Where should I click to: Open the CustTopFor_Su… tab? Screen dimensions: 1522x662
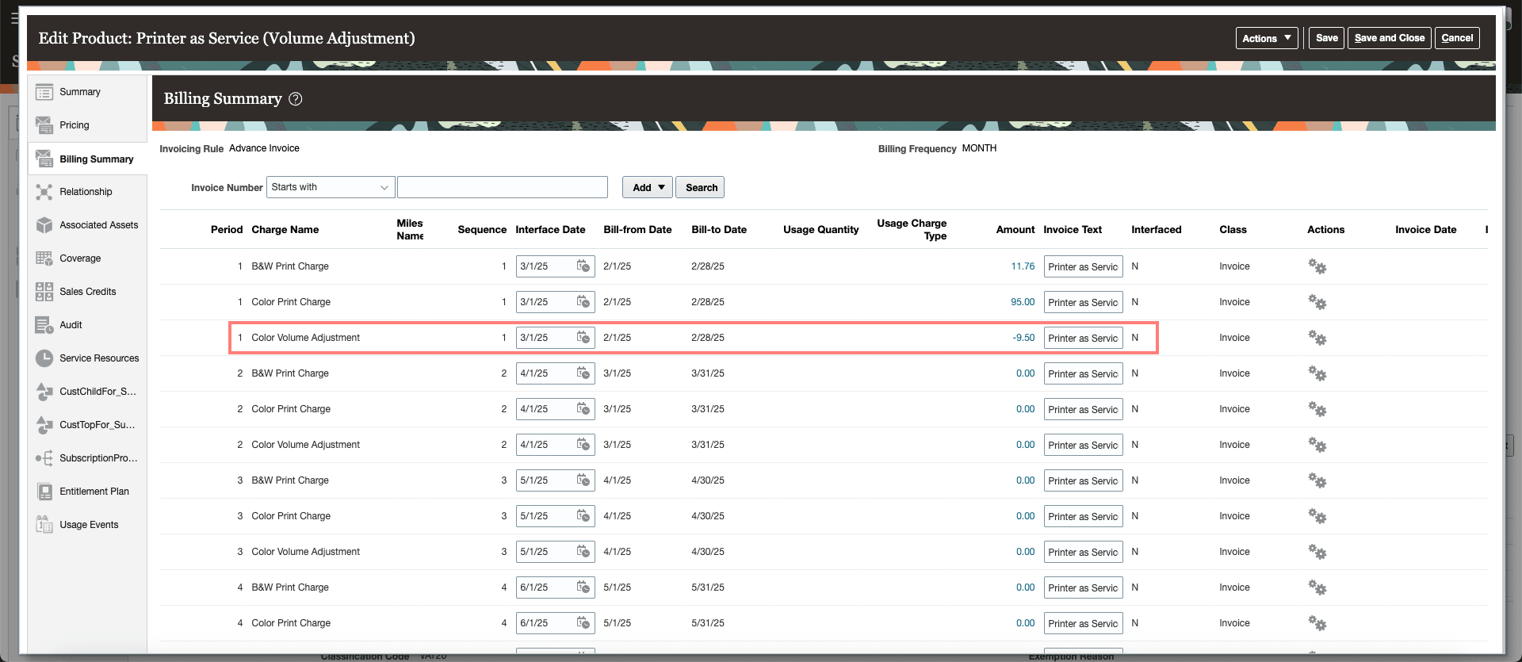point(87,425)
